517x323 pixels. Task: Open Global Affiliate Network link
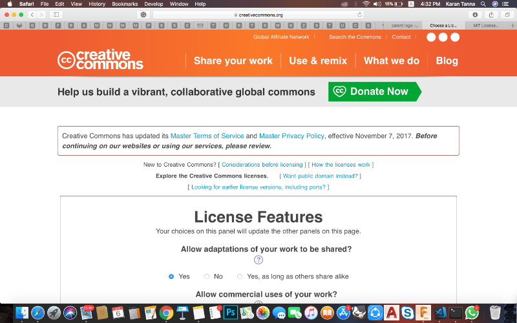pyautogui.click(x=281, y=37)
